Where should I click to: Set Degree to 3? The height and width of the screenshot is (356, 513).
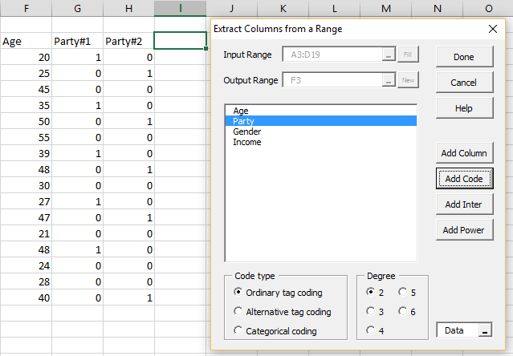point(371,312)
